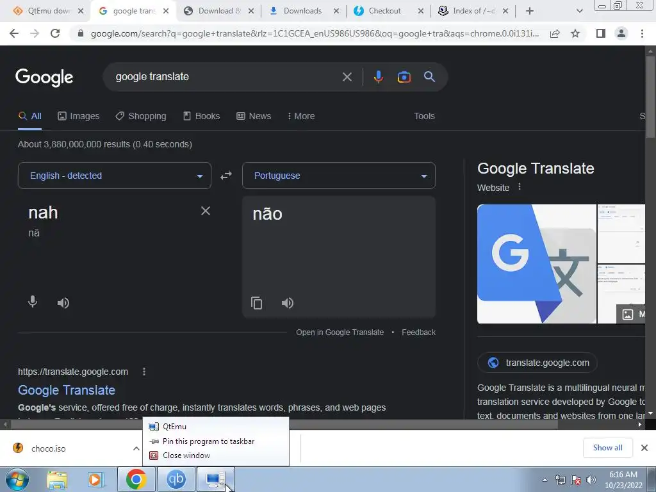Image resolution: width=656 pixels, height=492 pixels.
Task: Click the Google logo
Action: click(x=44, y=78)
